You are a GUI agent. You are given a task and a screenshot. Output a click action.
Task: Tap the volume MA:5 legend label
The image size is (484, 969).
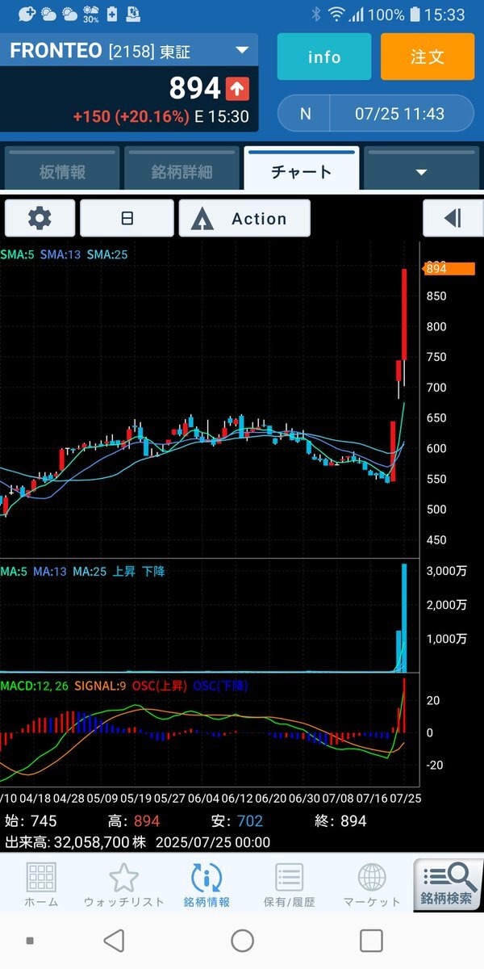[14, 572]
